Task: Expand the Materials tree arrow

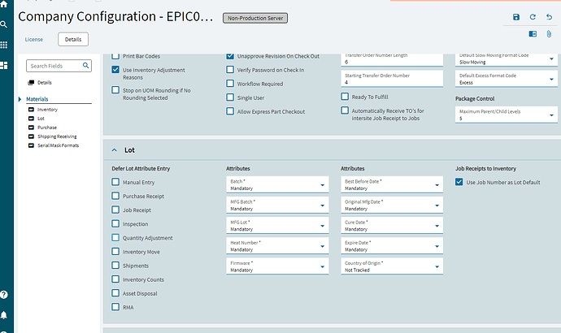Action: pos(20,99)
